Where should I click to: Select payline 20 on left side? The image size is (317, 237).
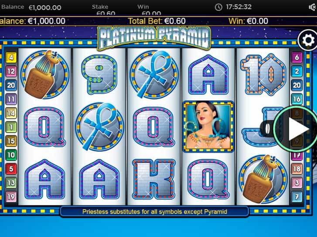(11, 85)
